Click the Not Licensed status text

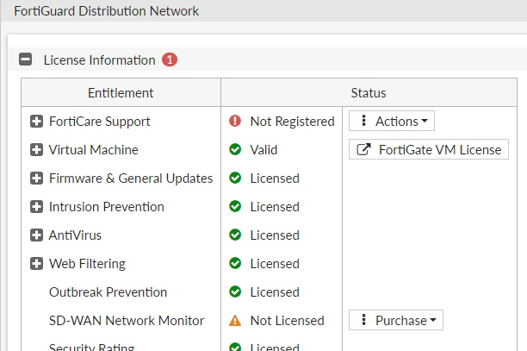(288, 321)
